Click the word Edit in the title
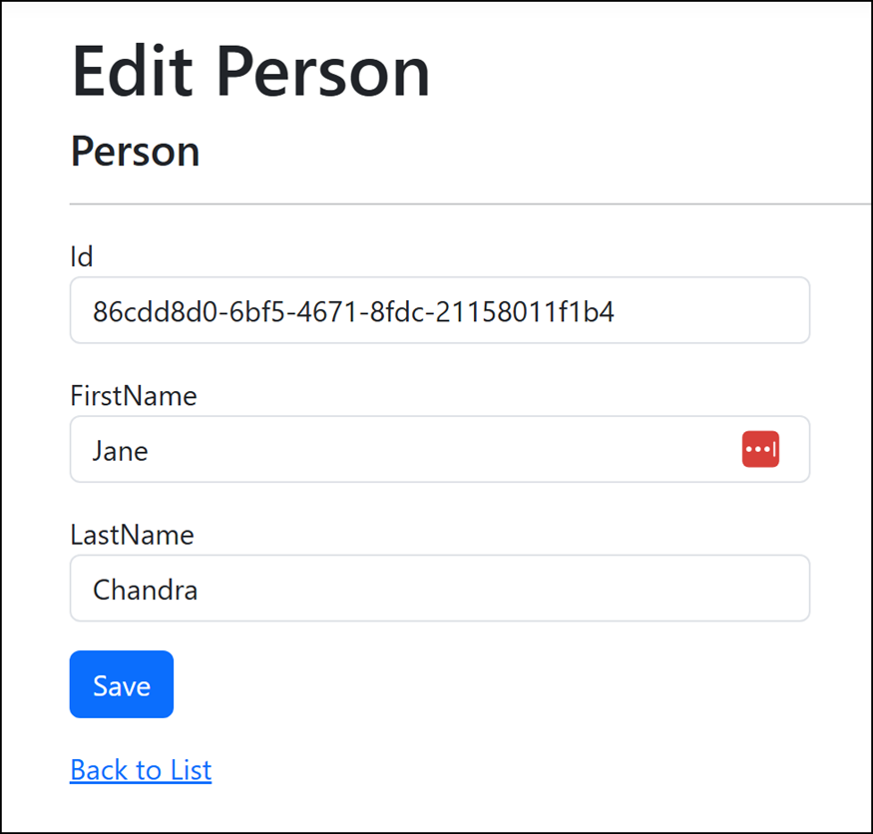 133,72
